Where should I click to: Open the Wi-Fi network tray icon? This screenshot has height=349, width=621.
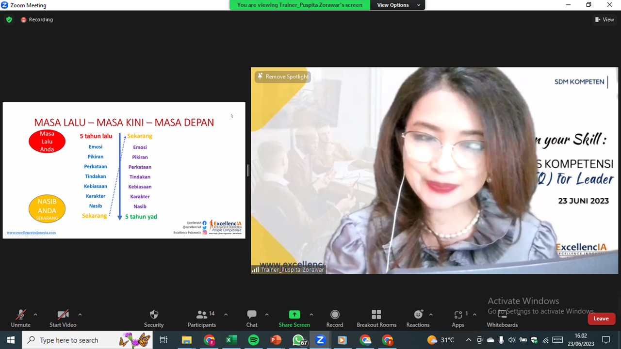tap(546, 340)
